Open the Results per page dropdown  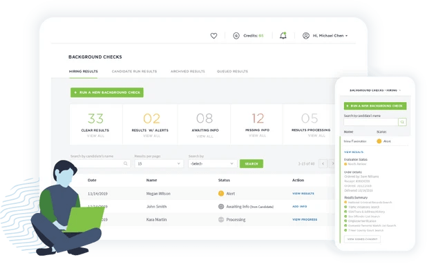159,163
